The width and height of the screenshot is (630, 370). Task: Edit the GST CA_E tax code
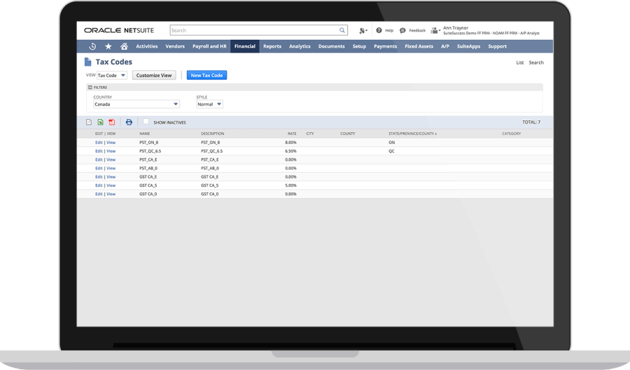(99, 176)
